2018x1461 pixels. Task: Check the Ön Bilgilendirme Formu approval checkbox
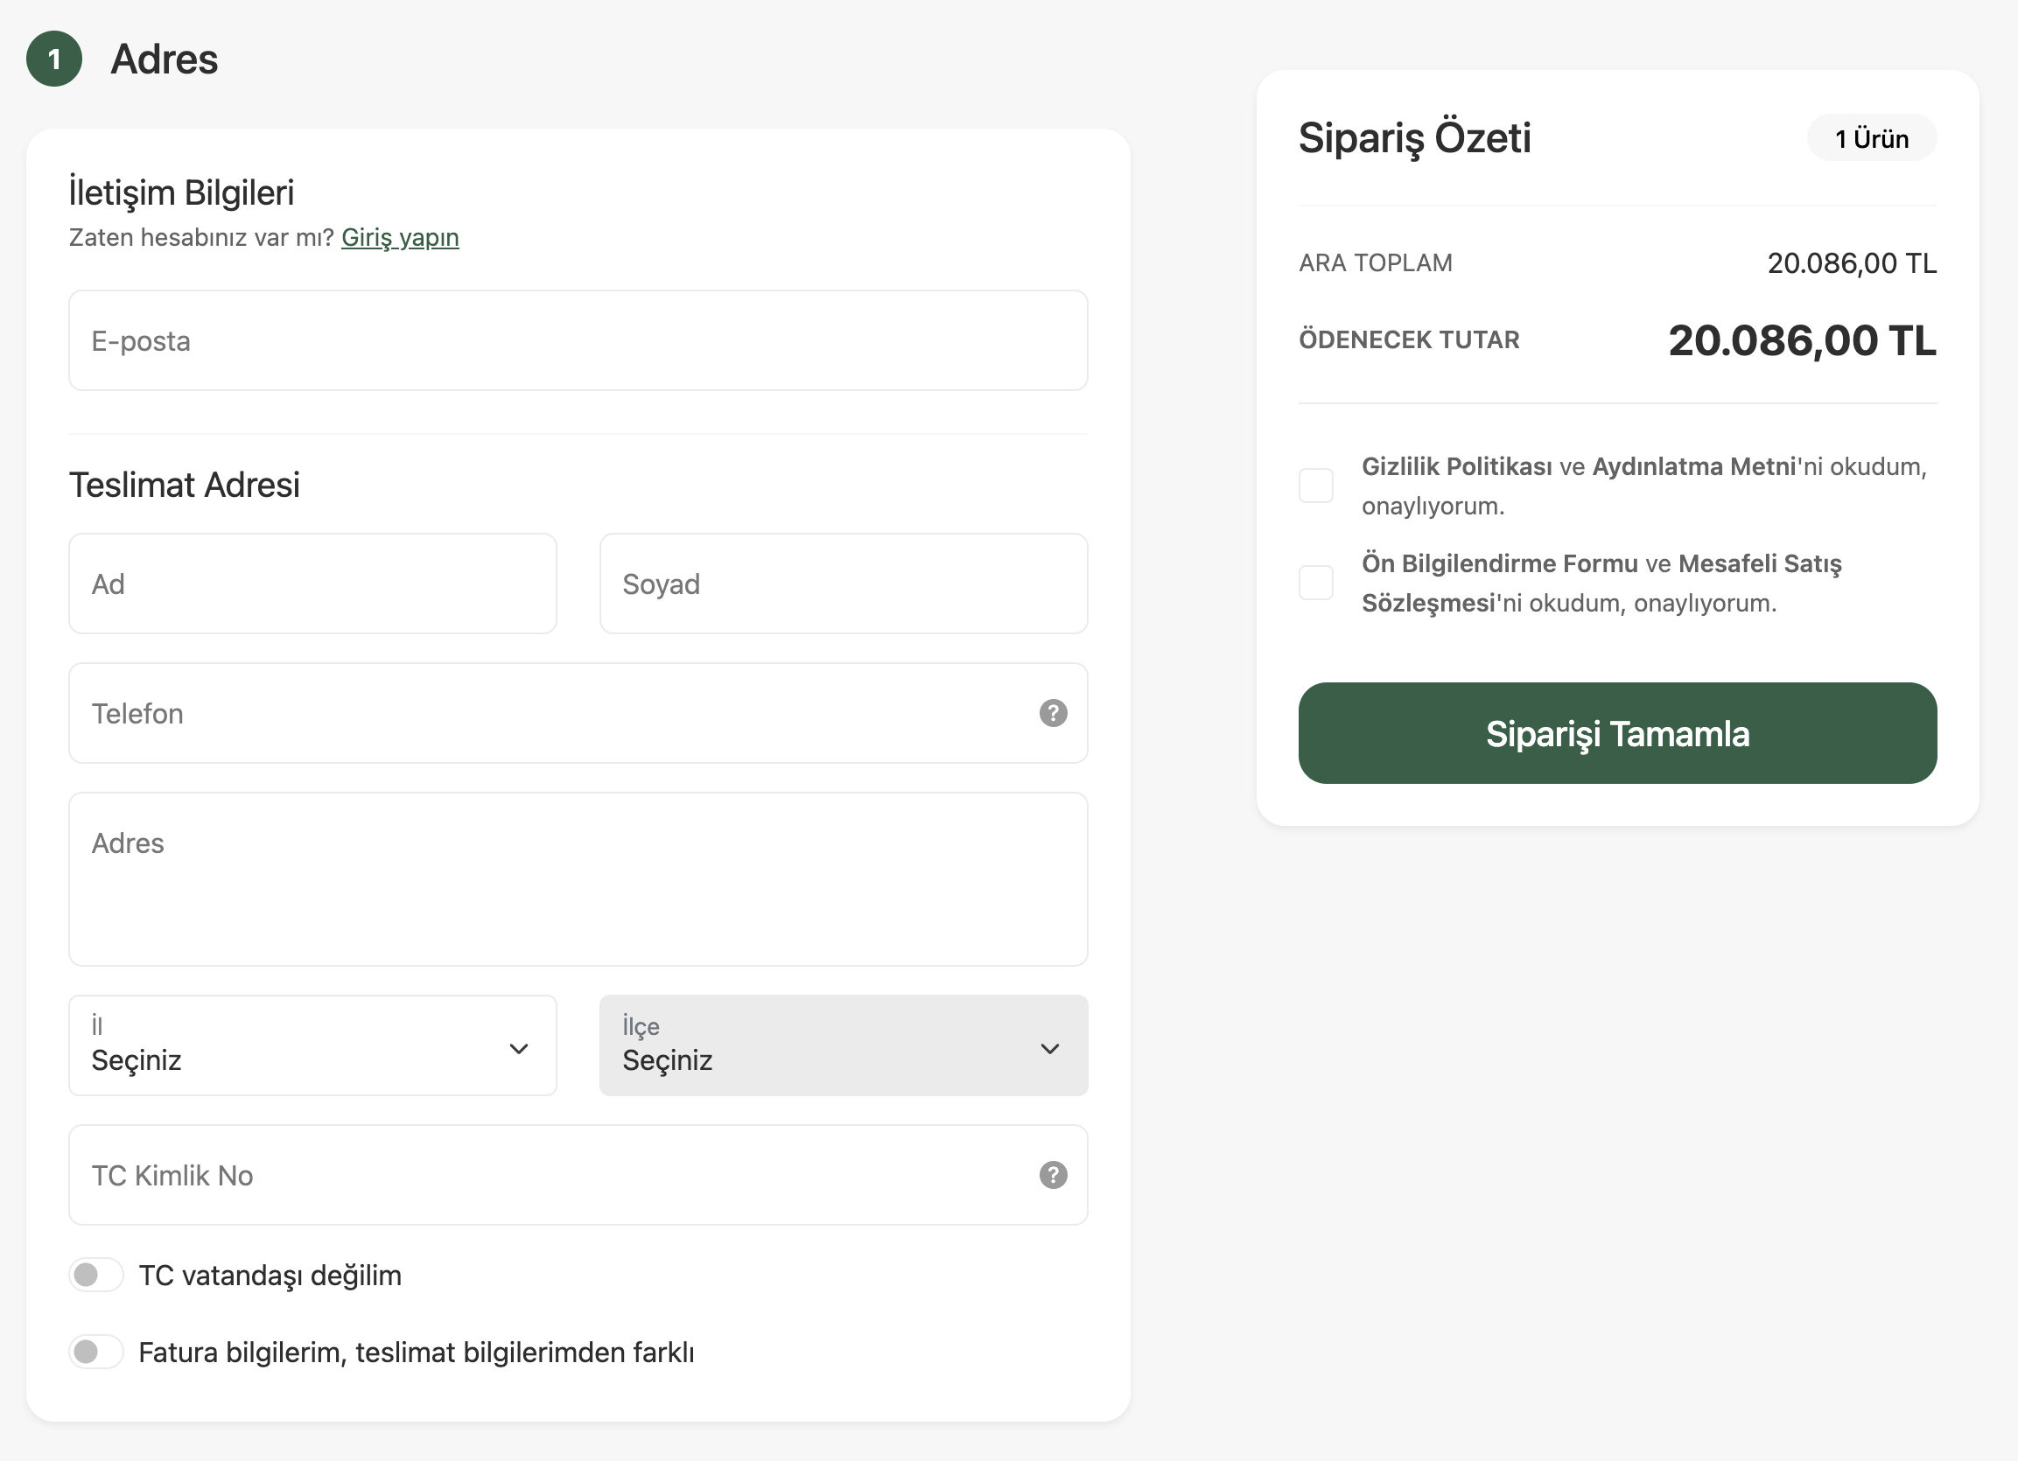pos(1315,583)
